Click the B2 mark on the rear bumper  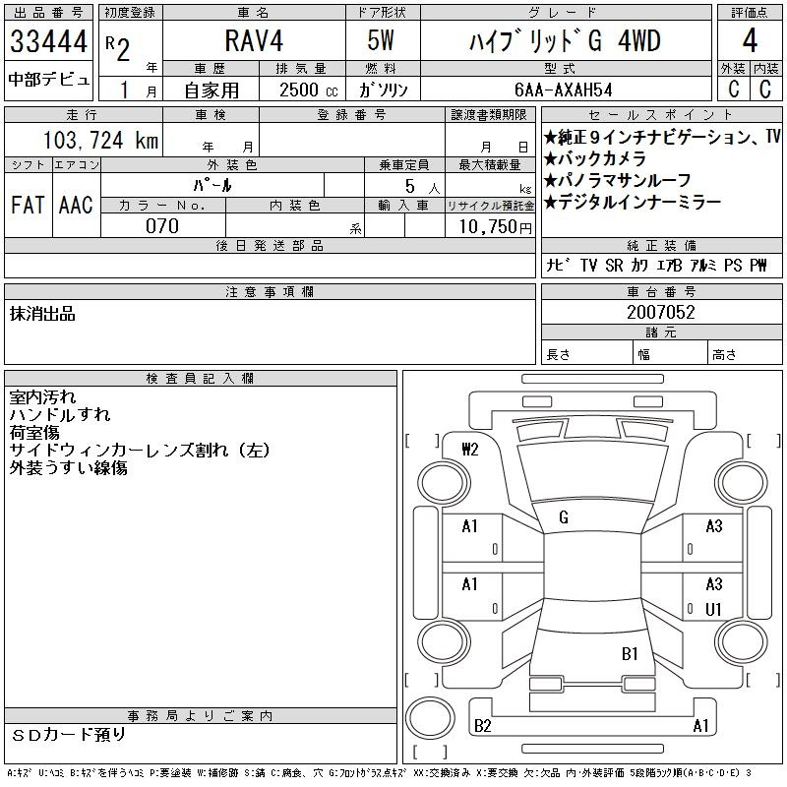tap(483, 726)
